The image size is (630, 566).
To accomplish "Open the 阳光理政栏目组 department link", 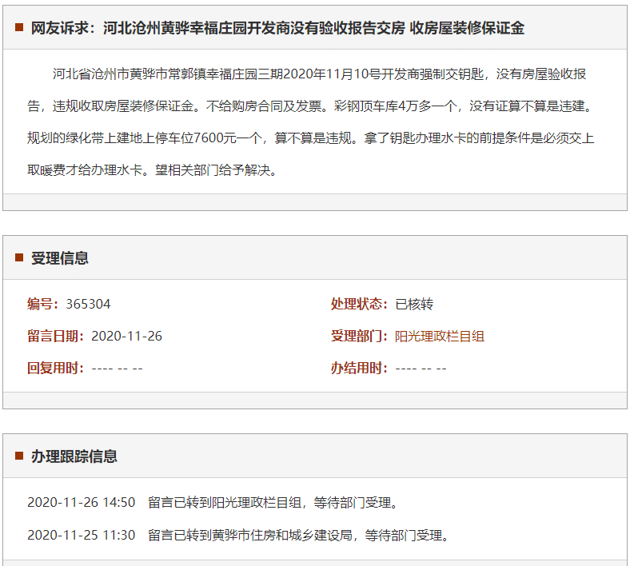I will [440, 336].
